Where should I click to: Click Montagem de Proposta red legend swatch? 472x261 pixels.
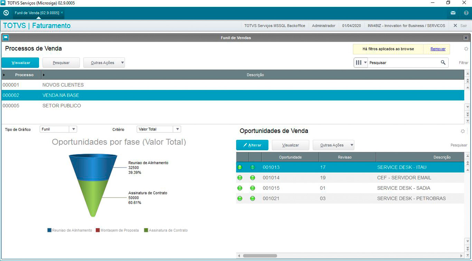click(98, 230)
